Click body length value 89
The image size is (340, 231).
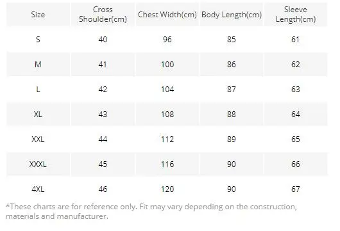[x=232, y=139]
